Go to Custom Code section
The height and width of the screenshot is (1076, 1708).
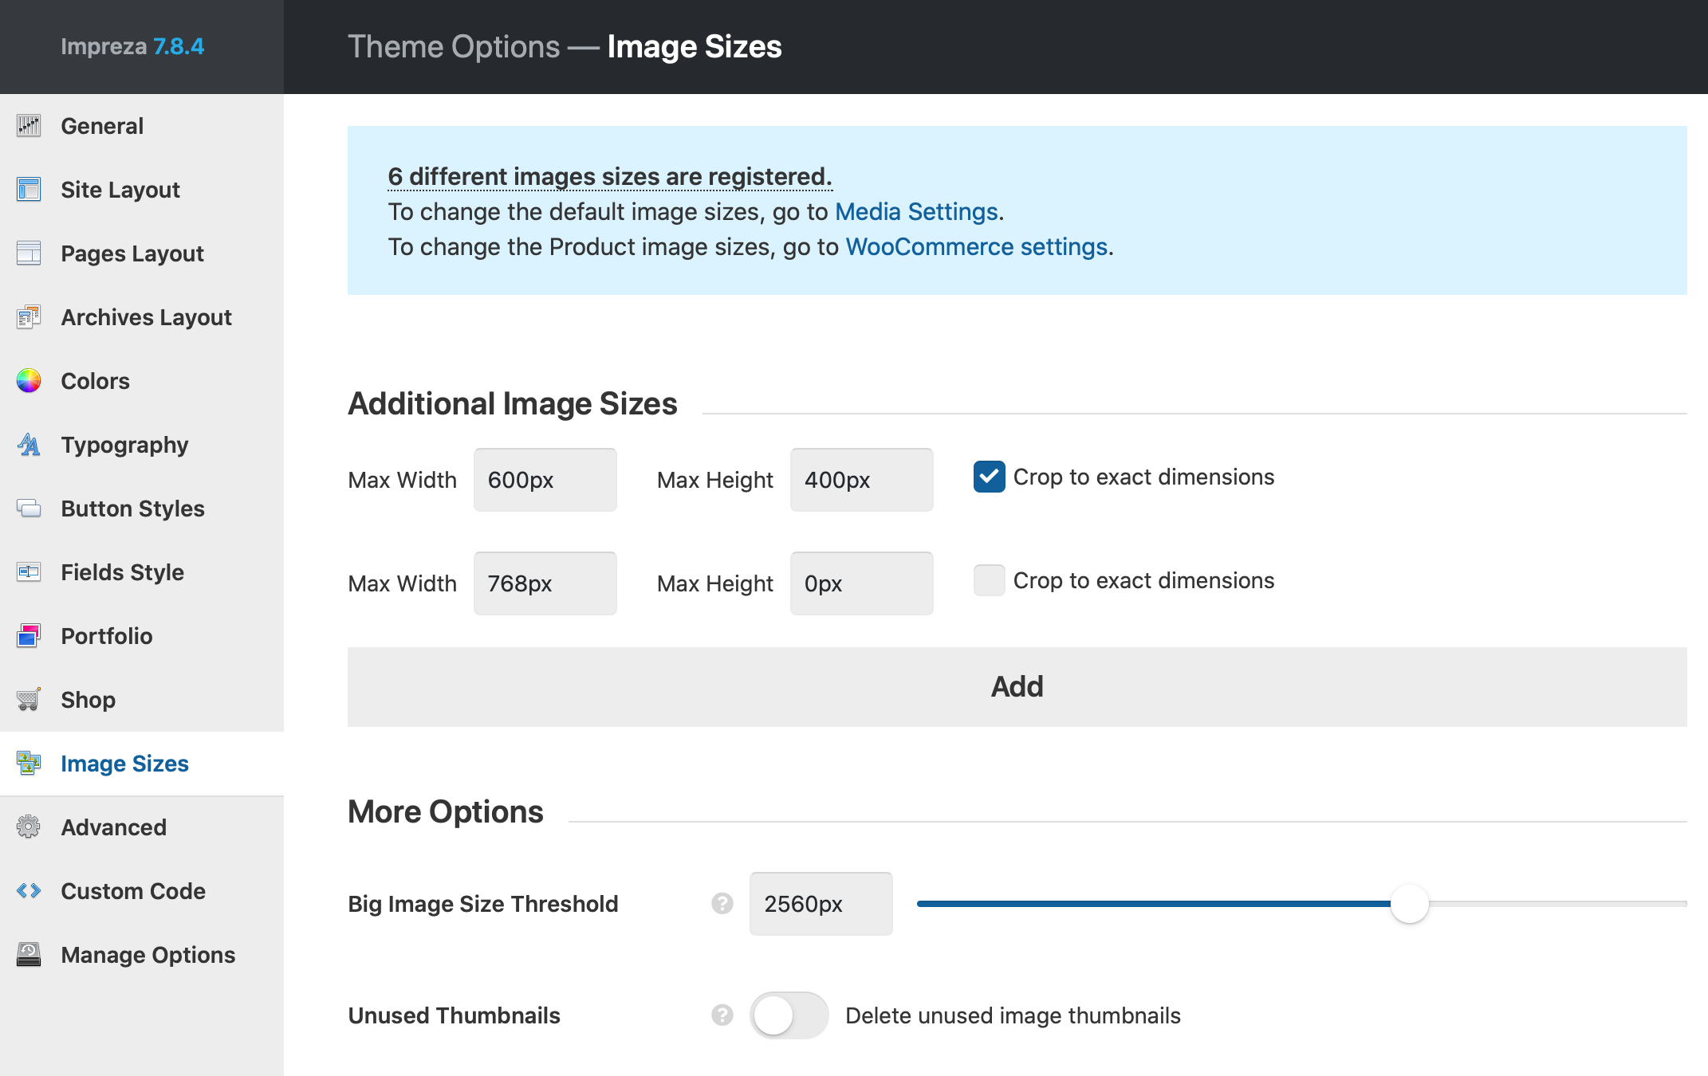tap(142, 891)
